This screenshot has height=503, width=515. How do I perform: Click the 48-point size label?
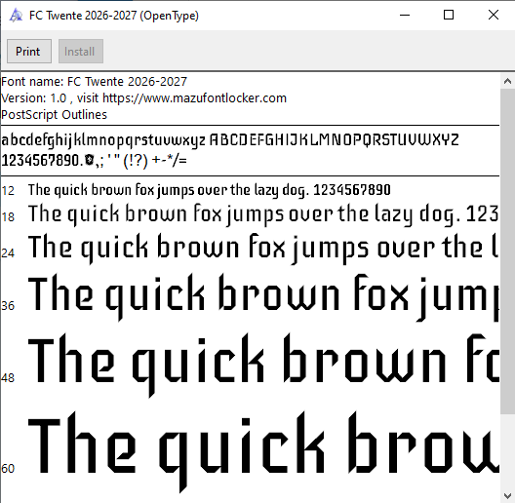[x=8, y=378]
